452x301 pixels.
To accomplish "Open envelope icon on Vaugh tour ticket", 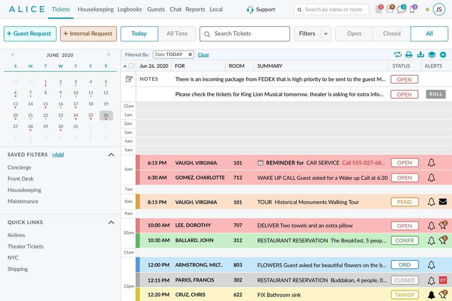I will pyautogui.click(x=443, y=202).
